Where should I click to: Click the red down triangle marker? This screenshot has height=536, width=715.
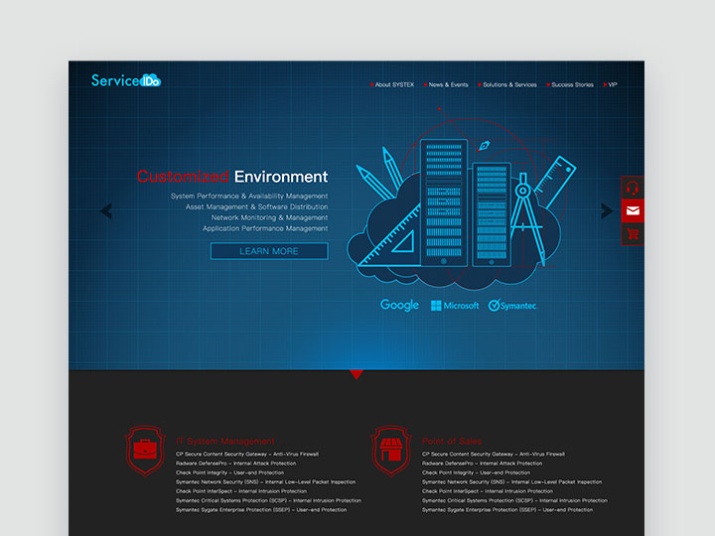357,374
